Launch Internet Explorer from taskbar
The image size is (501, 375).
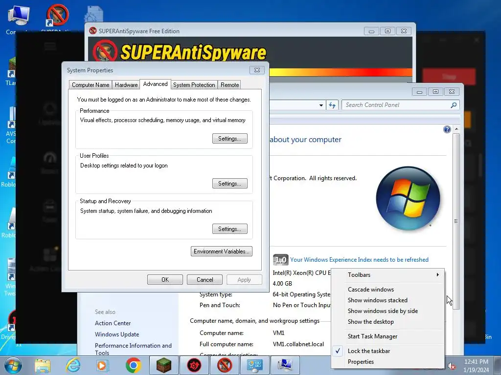73,365
